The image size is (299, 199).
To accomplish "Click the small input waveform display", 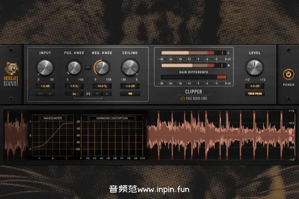I will point(16,135).
